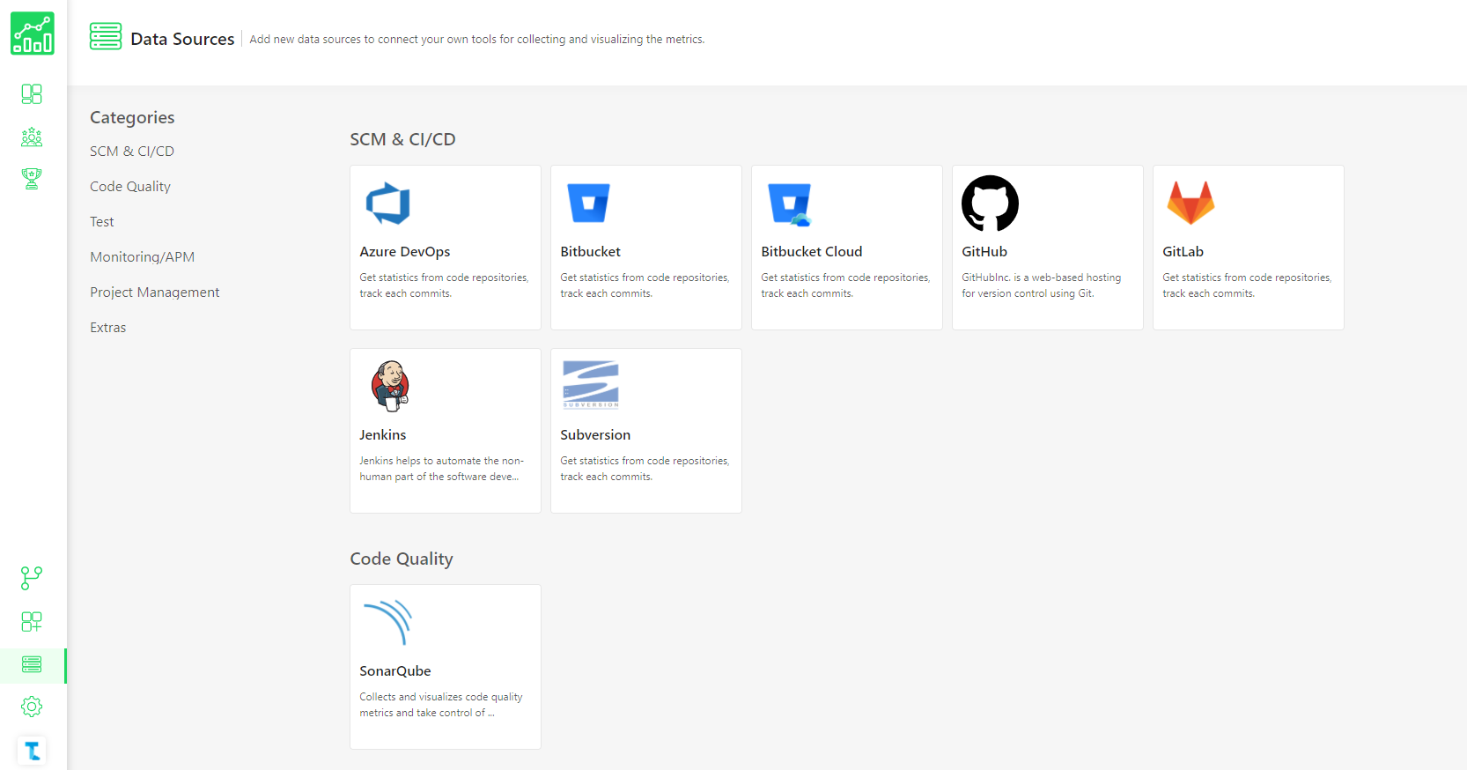Image resolution: width=1467 pixels, height=770 pixels.
Task: Open the Bitbucket Cloud card title
Action: [812, 252]
